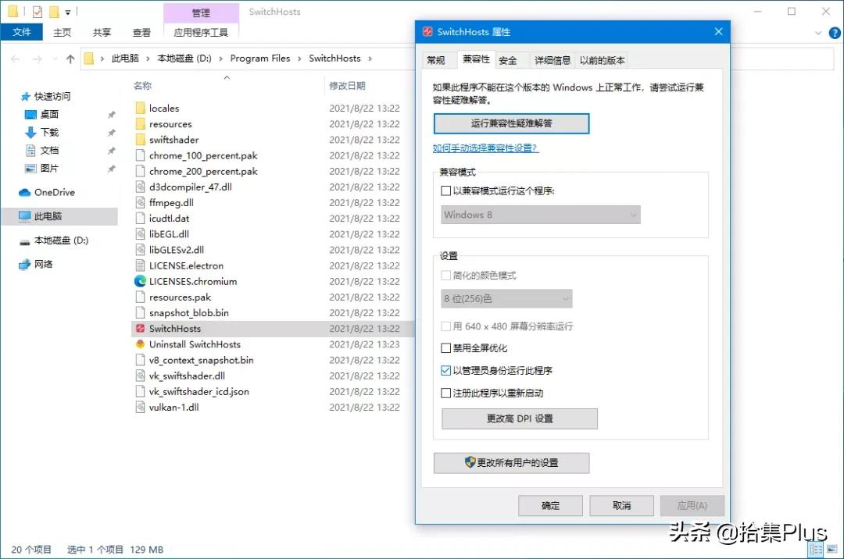This screenshot has width=844, height=559.
Task: Close the SwitchHosts 属性 dialog
Action: coord(719,32)
